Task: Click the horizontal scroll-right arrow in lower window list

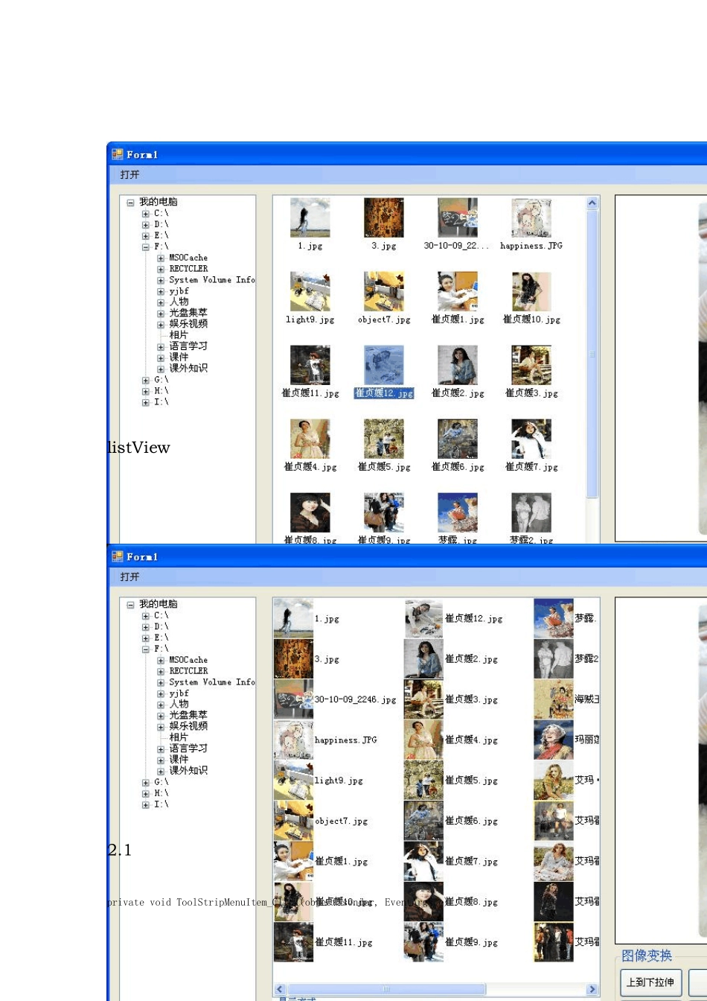Action: click(592, 989)
